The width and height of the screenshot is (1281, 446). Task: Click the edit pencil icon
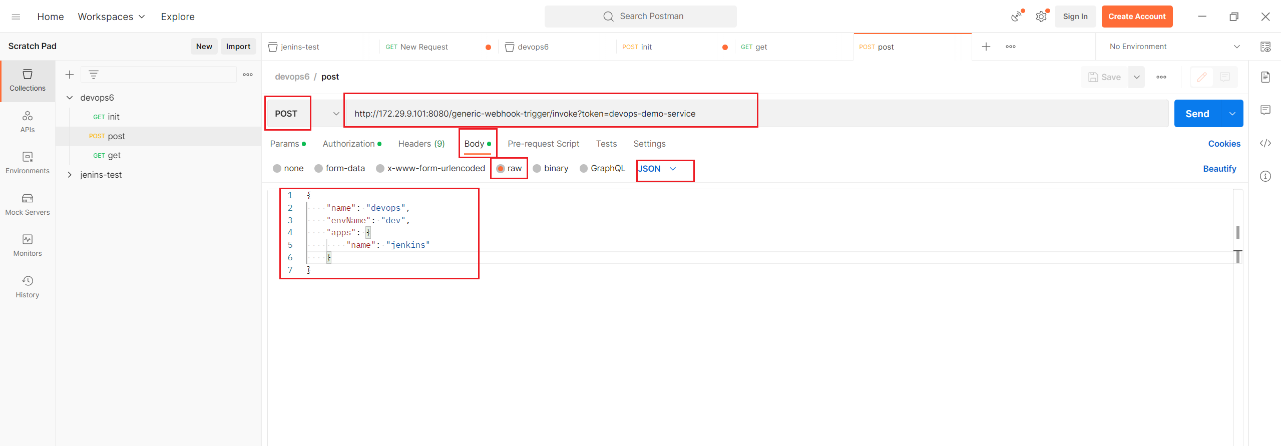point(1202,77)
